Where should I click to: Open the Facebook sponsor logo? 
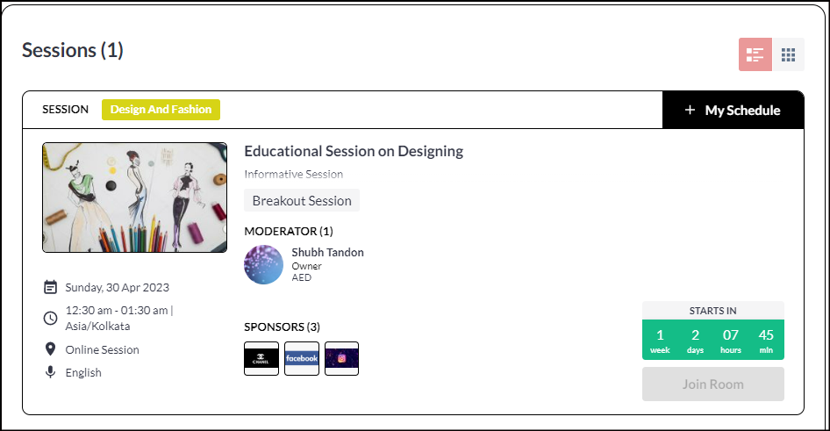(302, 358)
